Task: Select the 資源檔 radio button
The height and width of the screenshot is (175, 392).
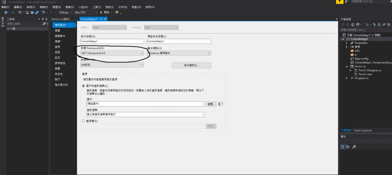Action: click(x=83, y=121)
